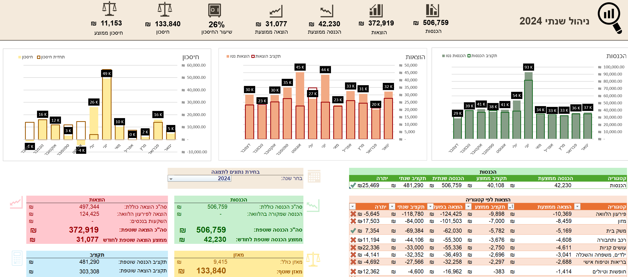The image size is (628, 277).
Task: Click the scales icon above 11,153
Action: (109, 9)
